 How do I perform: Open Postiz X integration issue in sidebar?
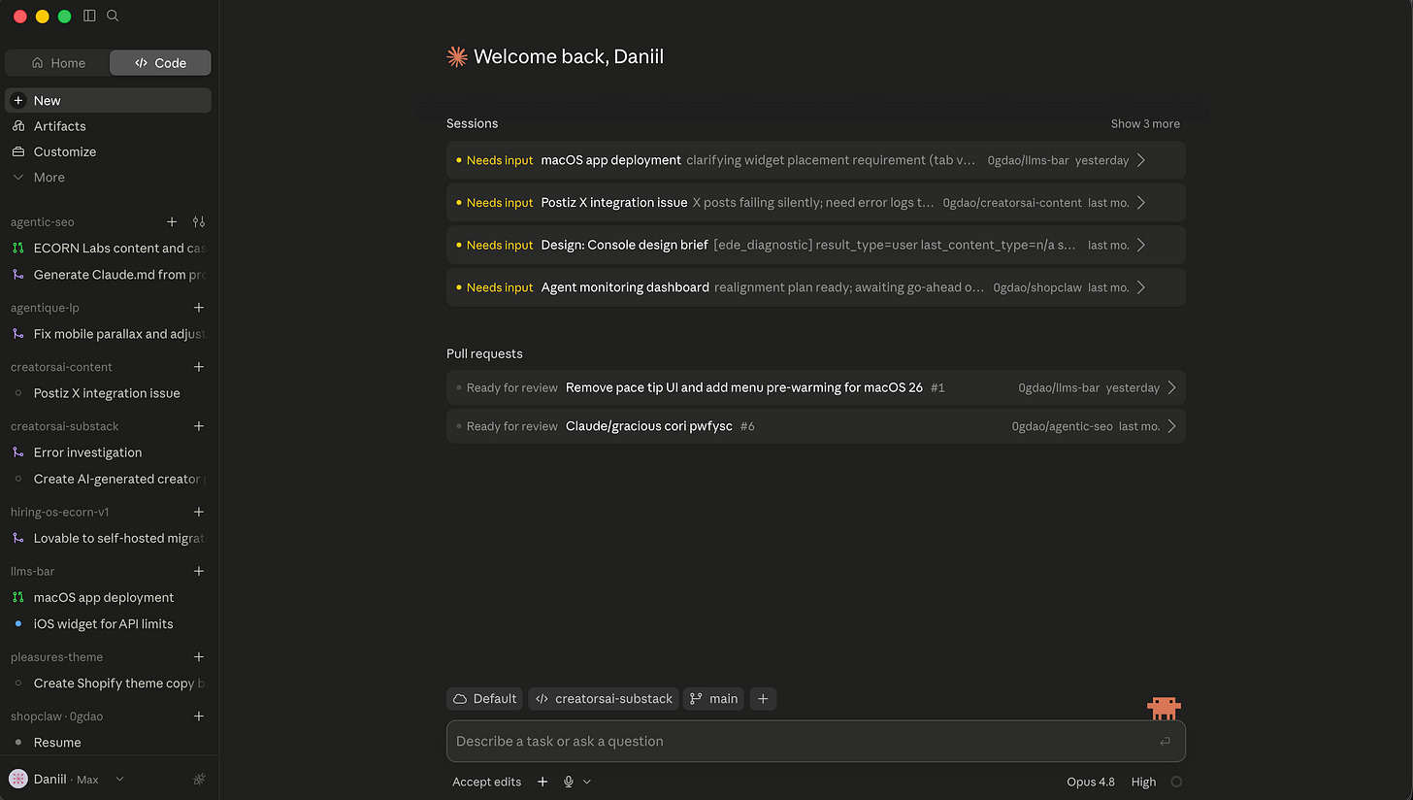tap(108, 393)
